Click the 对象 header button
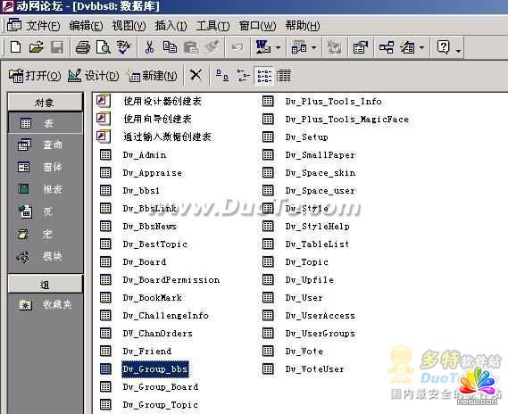Screen dimensions: 508x414 tap(45, 103)
